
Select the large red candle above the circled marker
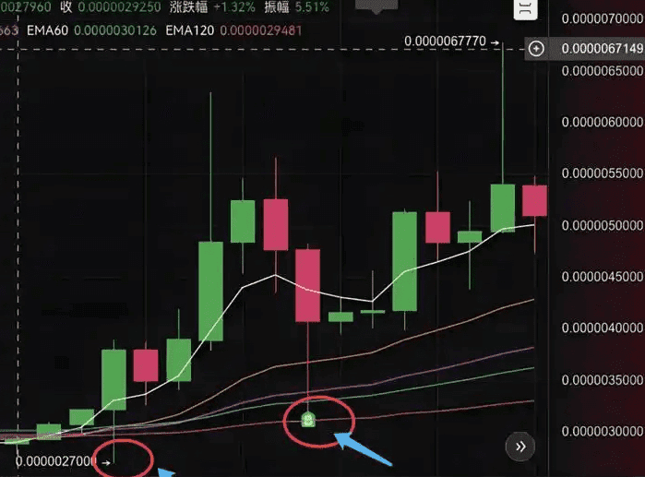pyautogui.click(x=307, y=285)
